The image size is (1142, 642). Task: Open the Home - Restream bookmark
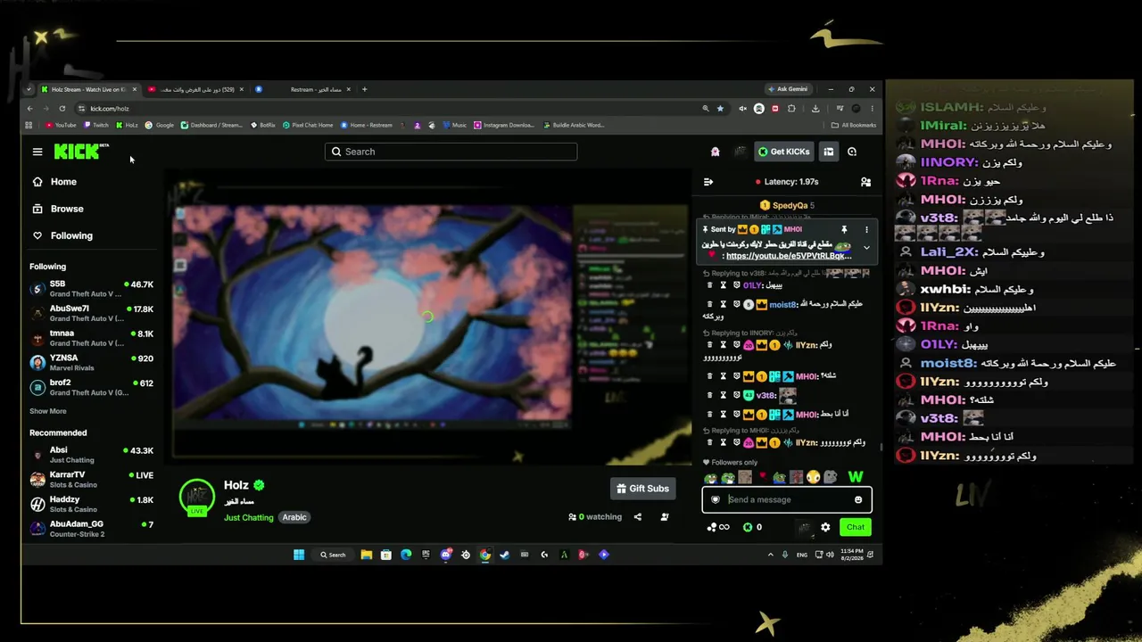coord(366,125)
